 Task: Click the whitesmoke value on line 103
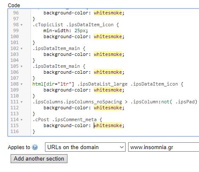pos(108,54)
